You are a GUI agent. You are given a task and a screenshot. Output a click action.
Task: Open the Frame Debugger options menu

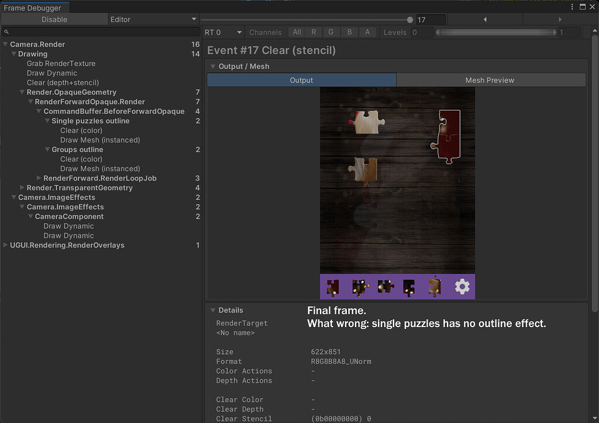tap(572, 6)
